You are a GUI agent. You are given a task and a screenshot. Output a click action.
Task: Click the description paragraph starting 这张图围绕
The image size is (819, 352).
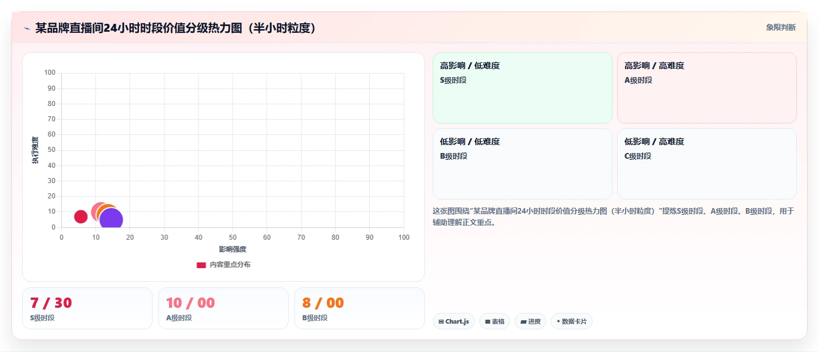coord(613,217)
